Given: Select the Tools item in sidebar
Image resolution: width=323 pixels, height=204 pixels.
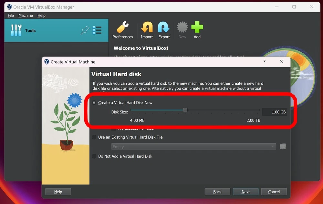Looking at the screenshot, I should [x=56, y=30].
